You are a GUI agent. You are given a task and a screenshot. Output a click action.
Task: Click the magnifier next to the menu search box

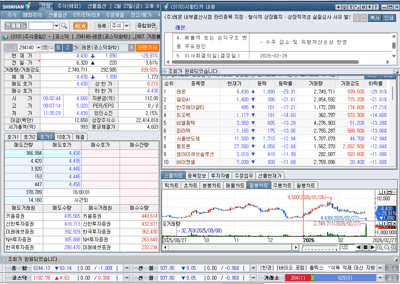[64, 26]
